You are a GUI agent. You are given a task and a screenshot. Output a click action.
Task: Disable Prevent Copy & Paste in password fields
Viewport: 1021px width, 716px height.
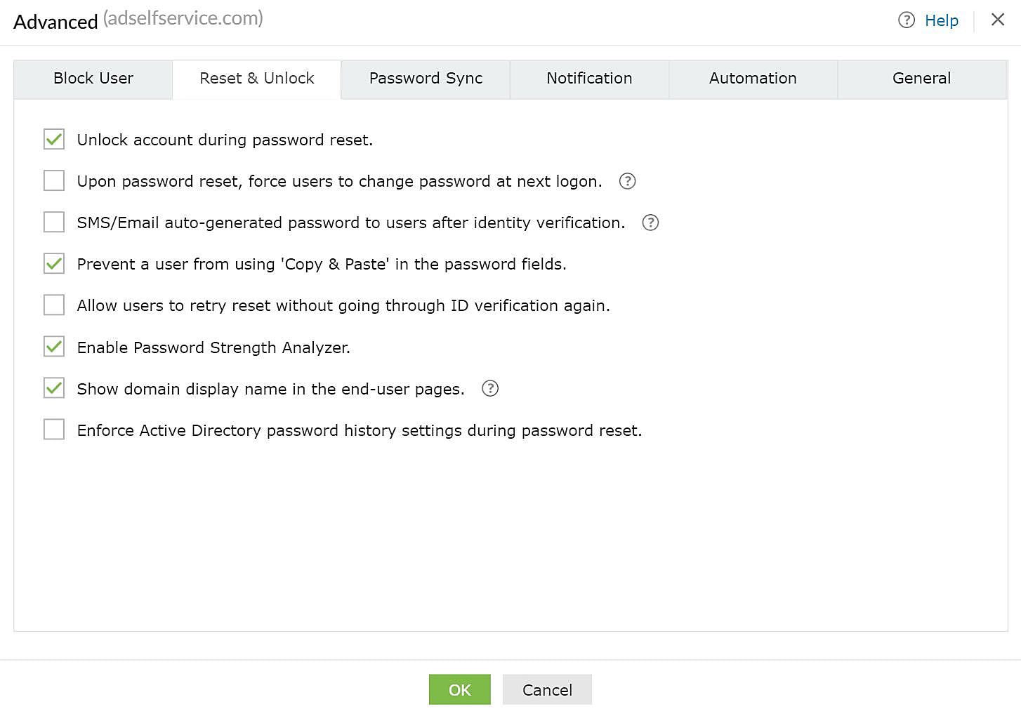(x=54, y=263)
